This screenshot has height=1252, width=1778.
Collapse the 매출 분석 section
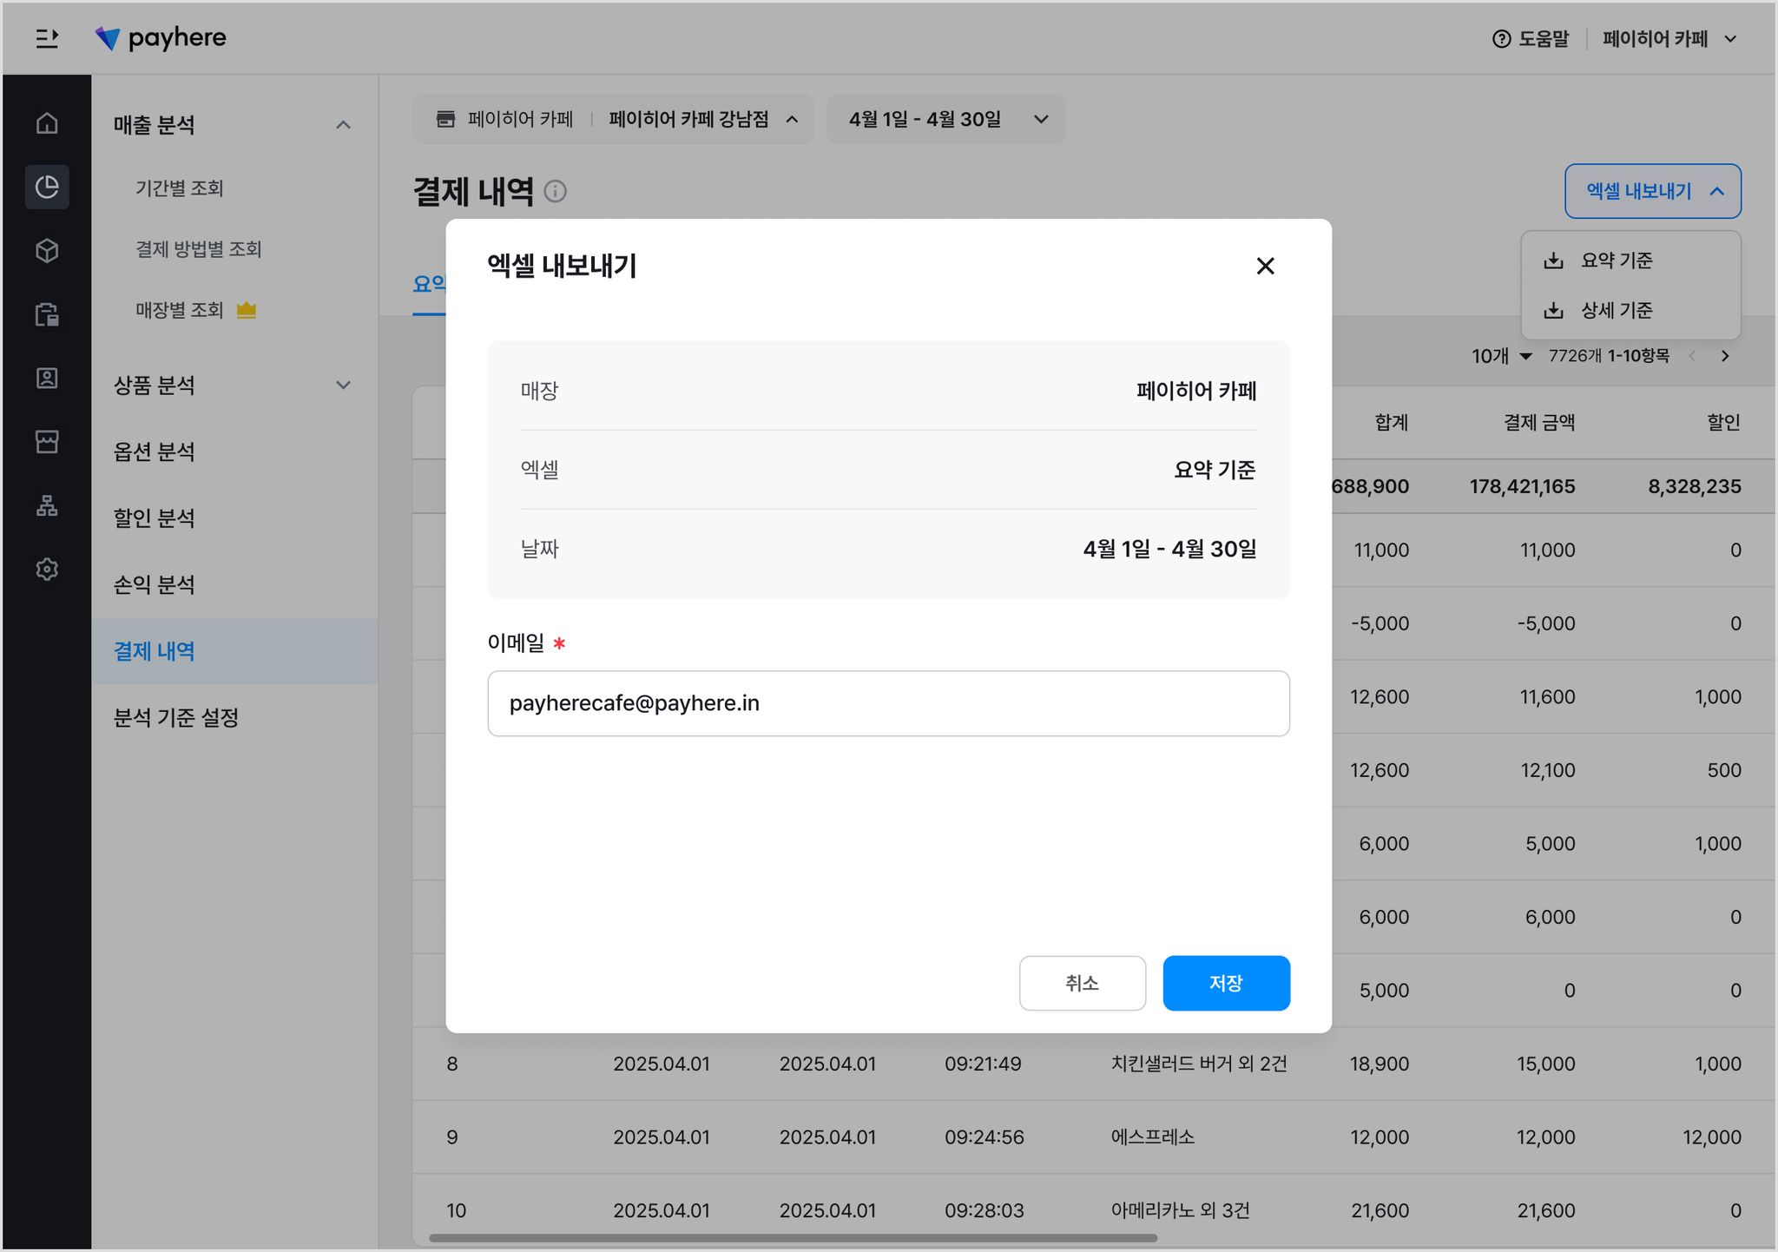(344, 125)
